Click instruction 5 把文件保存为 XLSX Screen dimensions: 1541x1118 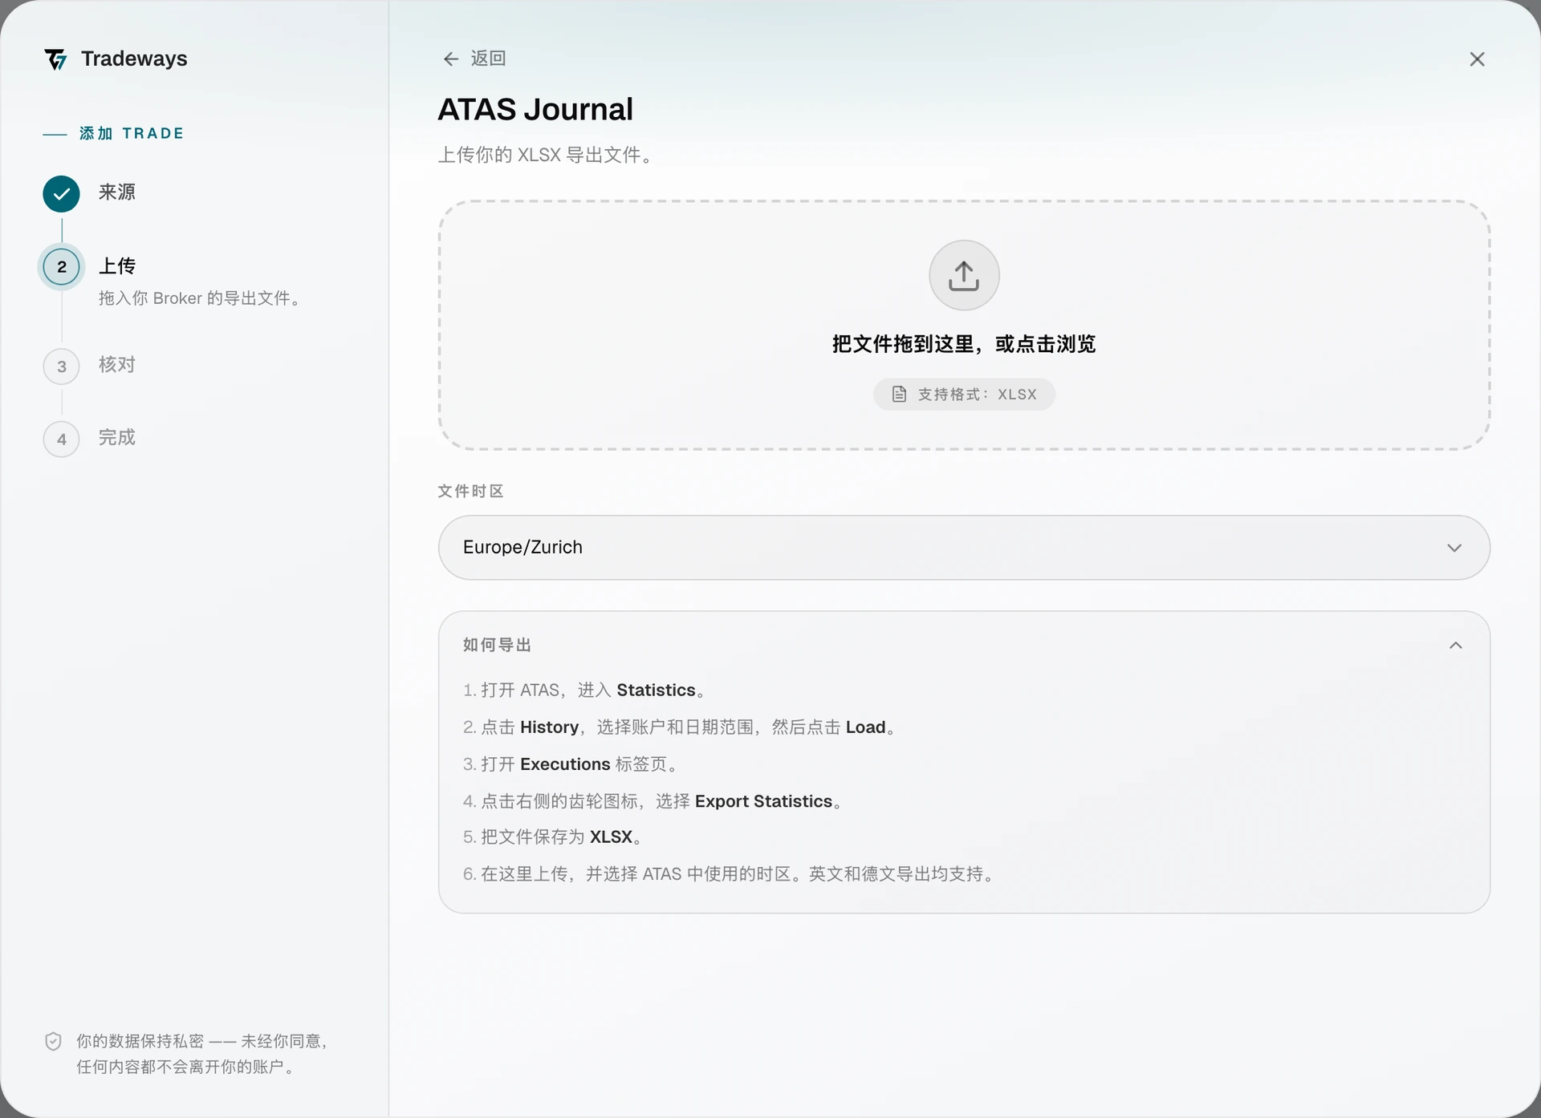pos(555,837)
